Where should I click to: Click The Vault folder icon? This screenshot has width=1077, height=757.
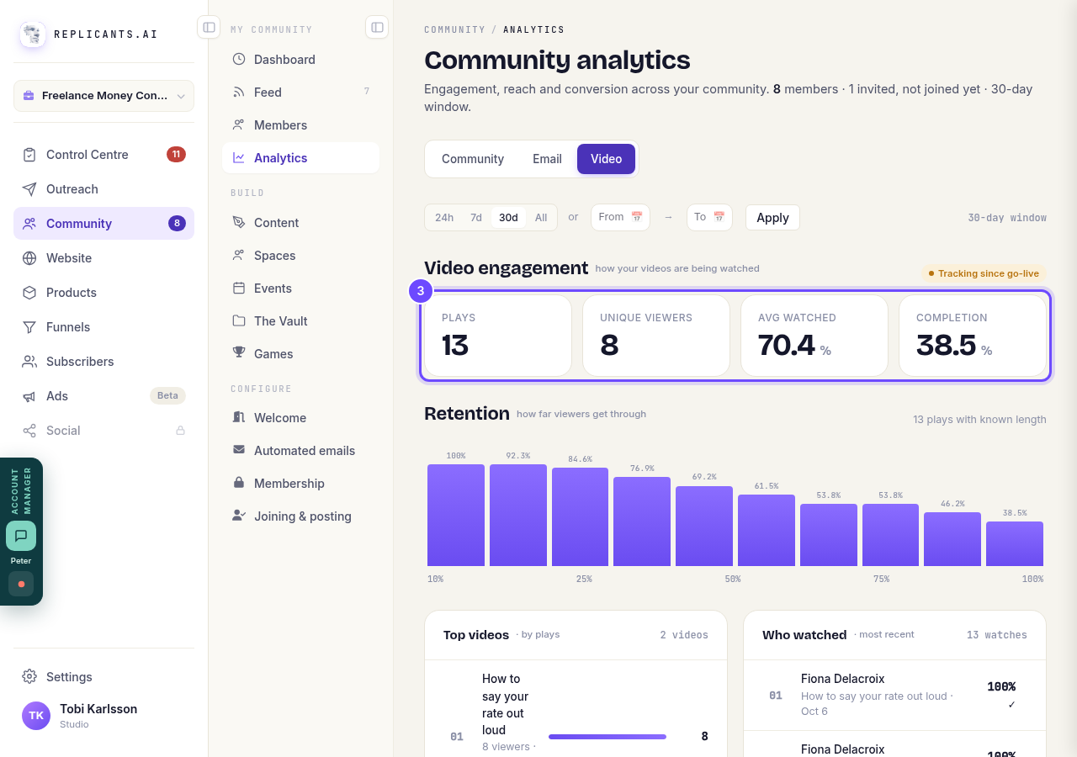pyautogui.click(x=239, y=320)
